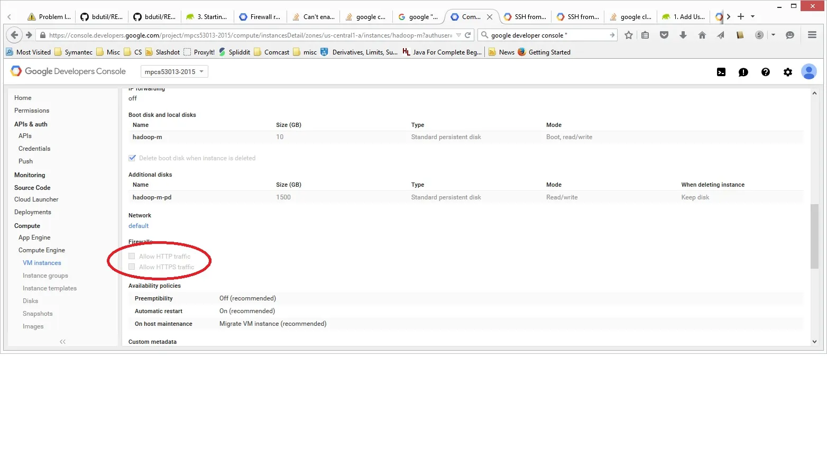Focus the URL address bar

pos(250,35)
